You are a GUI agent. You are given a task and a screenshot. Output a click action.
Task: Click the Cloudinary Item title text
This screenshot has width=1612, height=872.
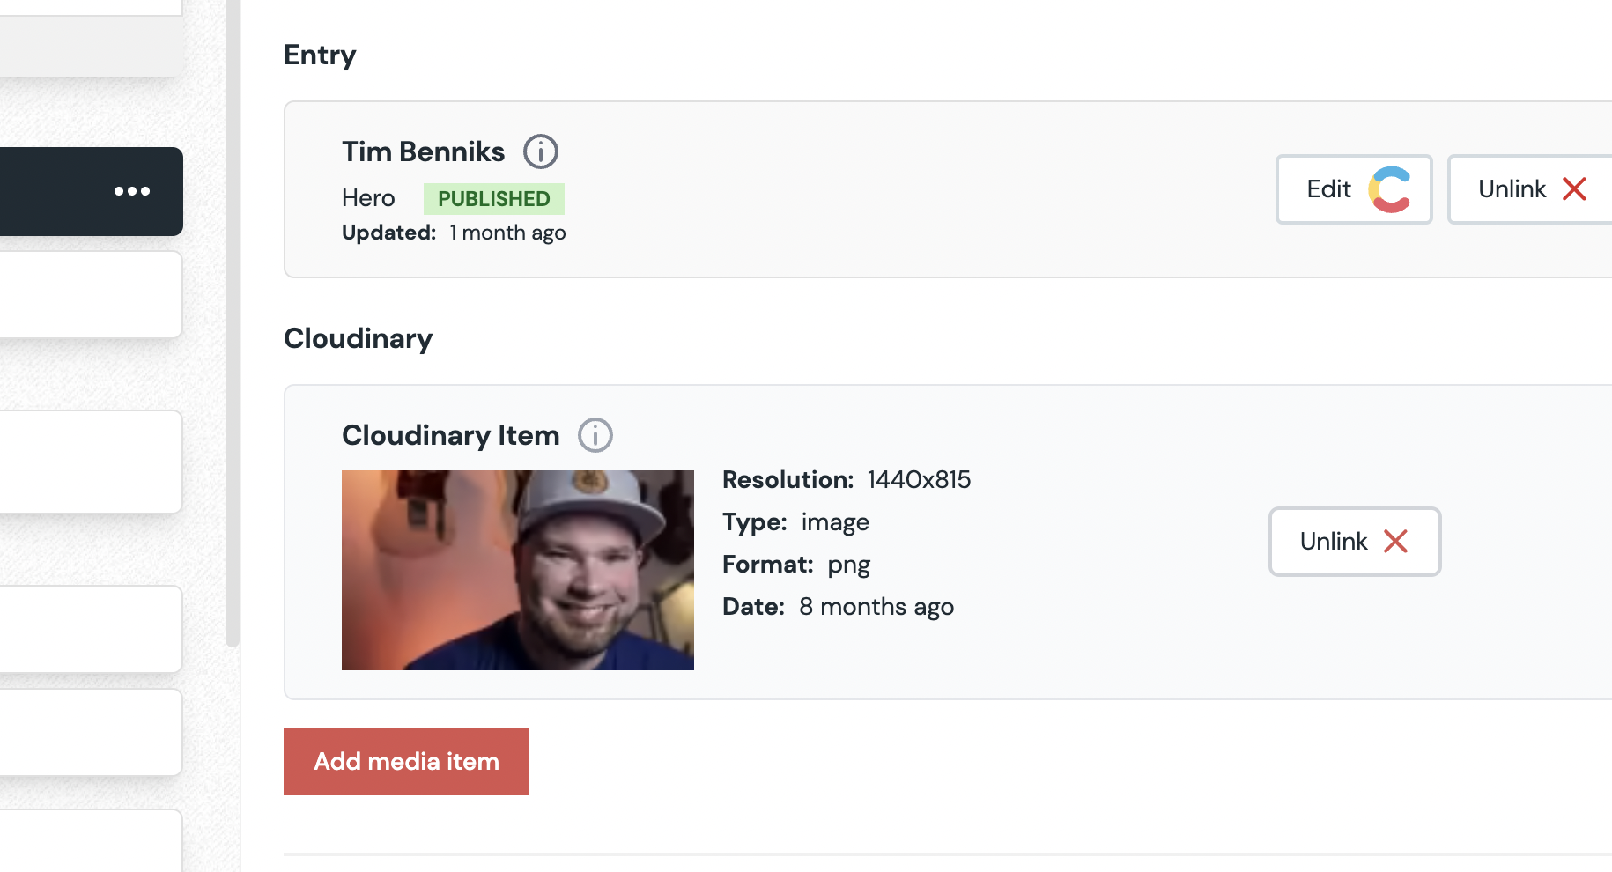(x=450, y=435)
